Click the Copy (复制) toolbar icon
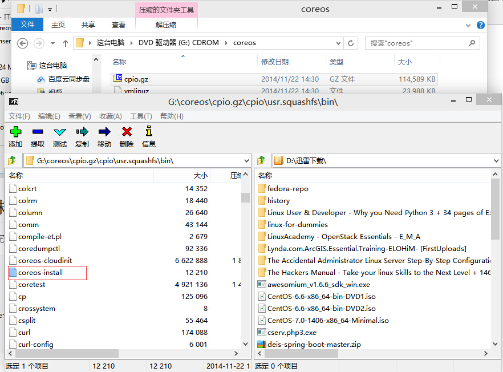Screen dimensions: 503x372 [x=82, y=132]
